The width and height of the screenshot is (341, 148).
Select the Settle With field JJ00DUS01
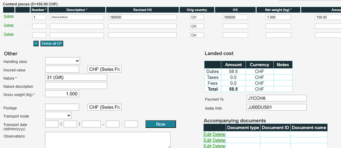276,107
